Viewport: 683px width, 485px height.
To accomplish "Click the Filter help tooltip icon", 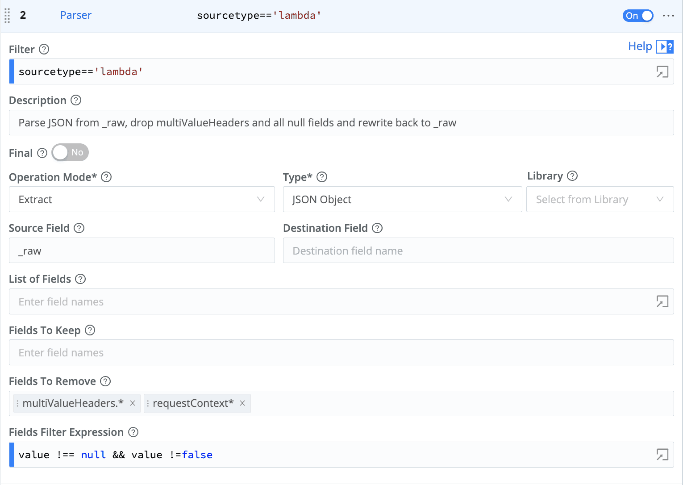I will tap(44, 50).
